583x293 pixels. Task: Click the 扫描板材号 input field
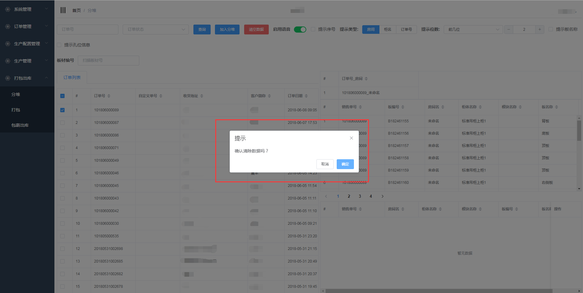click(x=108, y=61)
